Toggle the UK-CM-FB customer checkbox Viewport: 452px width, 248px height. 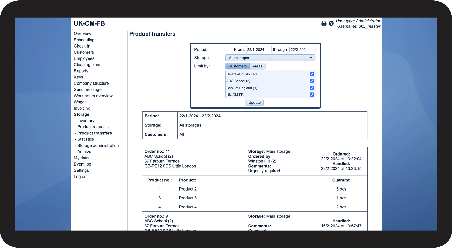(312, 95)
